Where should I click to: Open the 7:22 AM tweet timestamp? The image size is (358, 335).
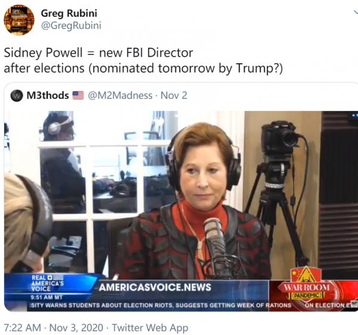pyautogui.click(x=23, y=328)
